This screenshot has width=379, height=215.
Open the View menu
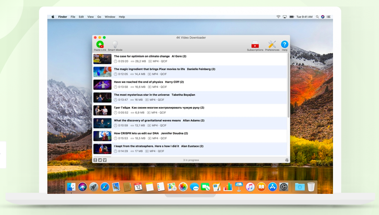pyautogui.click(x=91, y=17)
